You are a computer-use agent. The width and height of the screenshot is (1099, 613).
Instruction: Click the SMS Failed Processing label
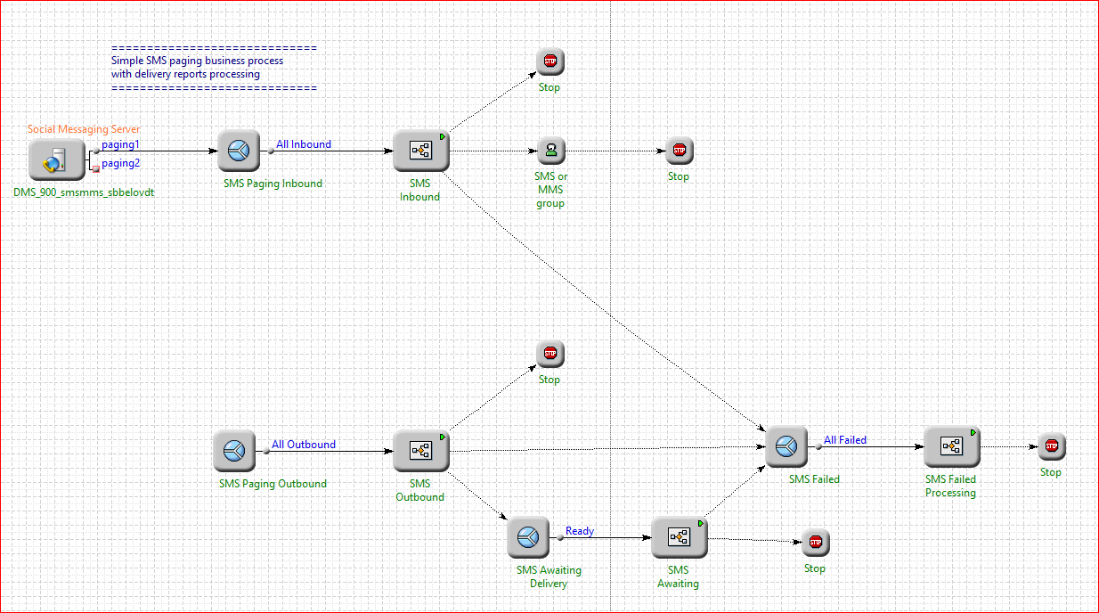click(x=950, y=486)
